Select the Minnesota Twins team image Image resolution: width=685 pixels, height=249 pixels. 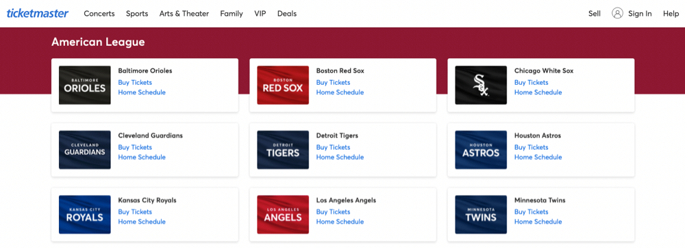pyautogui.click(x=481, y=214)
